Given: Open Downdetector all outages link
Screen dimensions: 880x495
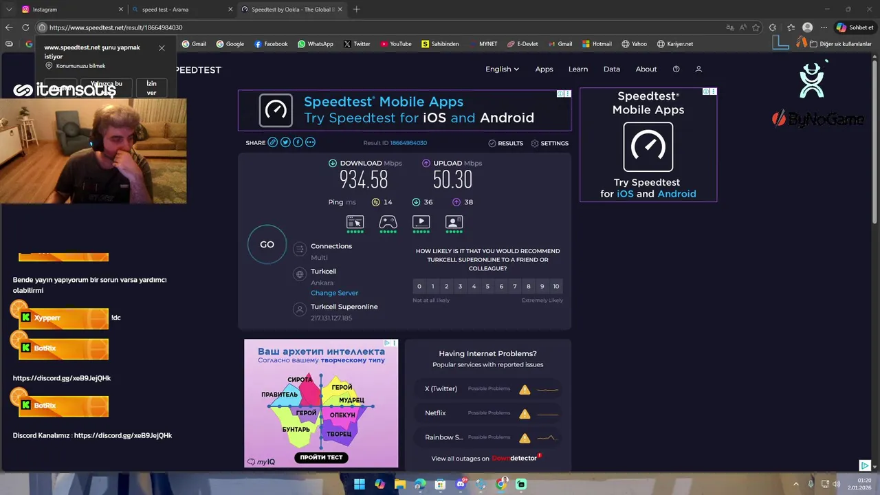Looking at the screenshot, I should tap(516, 458).
